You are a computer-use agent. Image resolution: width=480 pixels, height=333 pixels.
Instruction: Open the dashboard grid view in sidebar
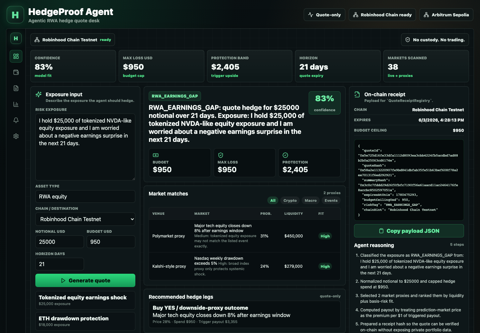point(16,56)
